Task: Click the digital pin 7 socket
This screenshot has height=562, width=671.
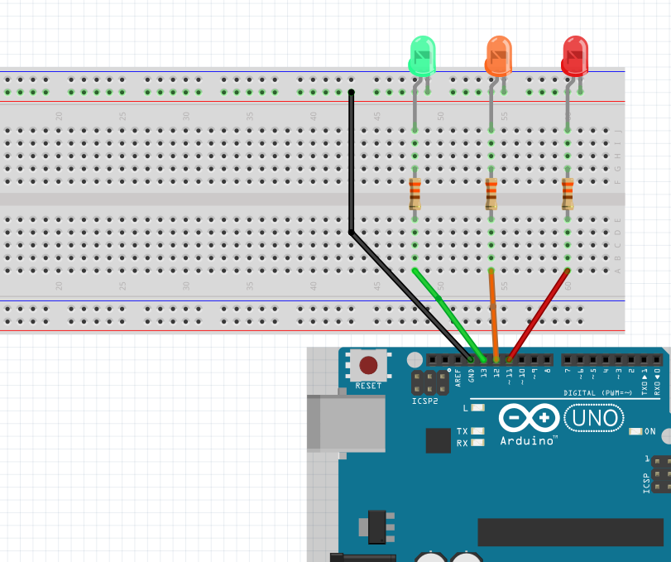Action: tap(568, 359)
